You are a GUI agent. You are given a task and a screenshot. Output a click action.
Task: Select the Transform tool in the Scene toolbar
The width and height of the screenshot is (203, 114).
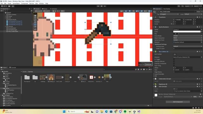35,27
